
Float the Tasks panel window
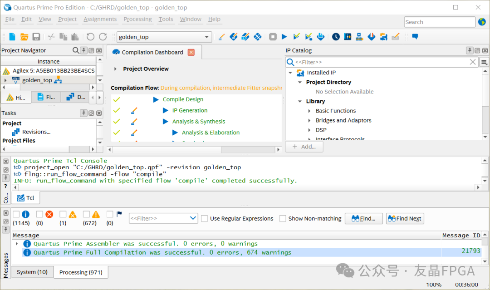[x=91, y=113]
